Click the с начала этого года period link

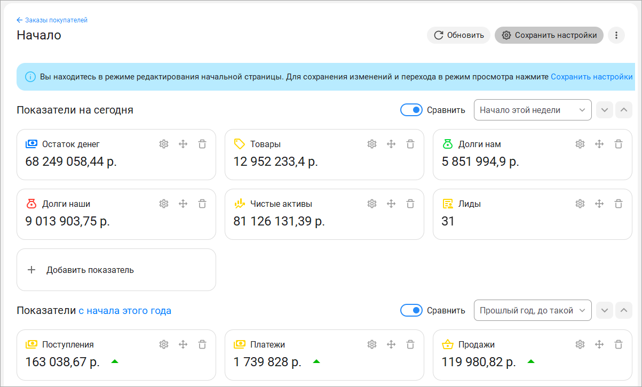[125, 310]
